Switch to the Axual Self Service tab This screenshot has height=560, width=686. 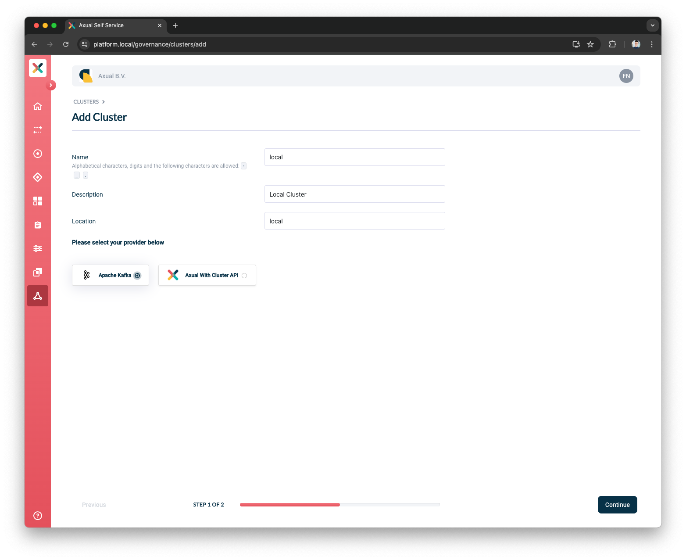pos(105,25)
